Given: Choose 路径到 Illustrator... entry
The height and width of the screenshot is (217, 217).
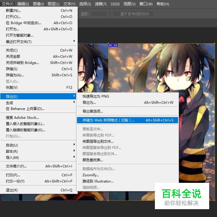Looking at the screenshot, I should pyautogui.click(x=128, y=181).
